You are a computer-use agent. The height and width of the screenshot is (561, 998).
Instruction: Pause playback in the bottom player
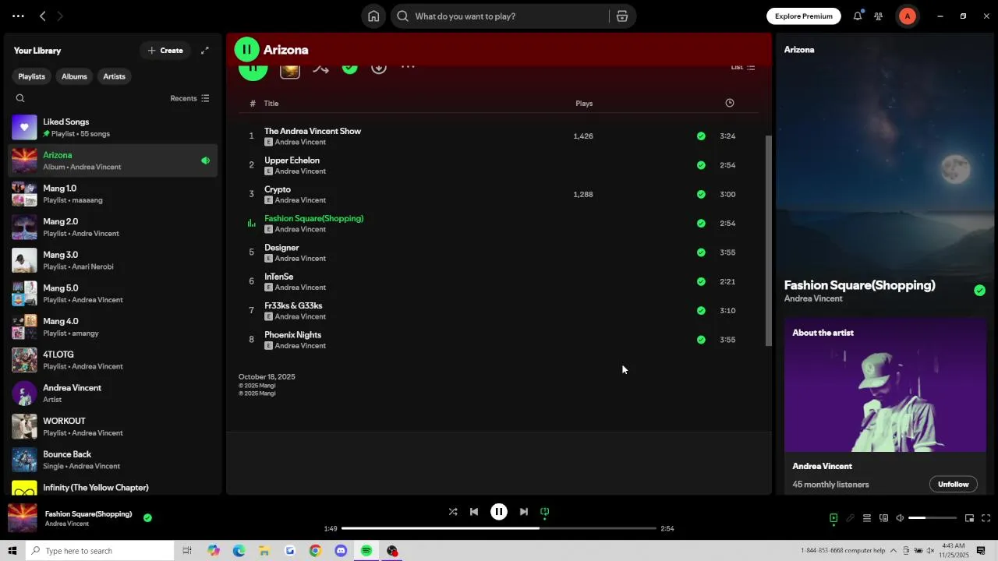(x=499, y=512)
